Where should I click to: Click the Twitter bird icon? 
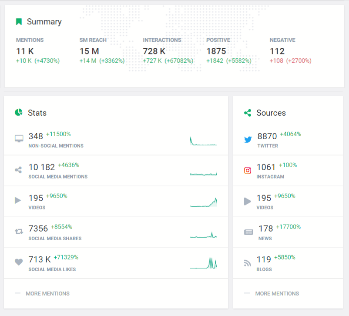click(x=248, y=140)
